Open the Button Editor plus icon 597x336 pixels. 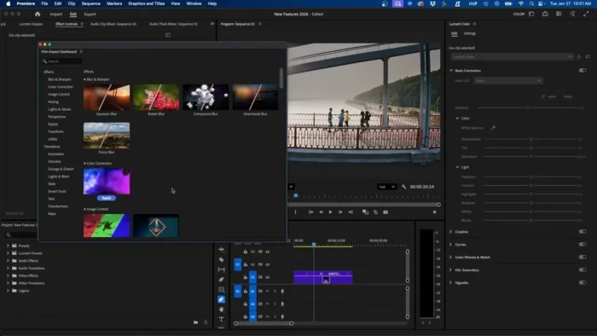coord(434,212)
